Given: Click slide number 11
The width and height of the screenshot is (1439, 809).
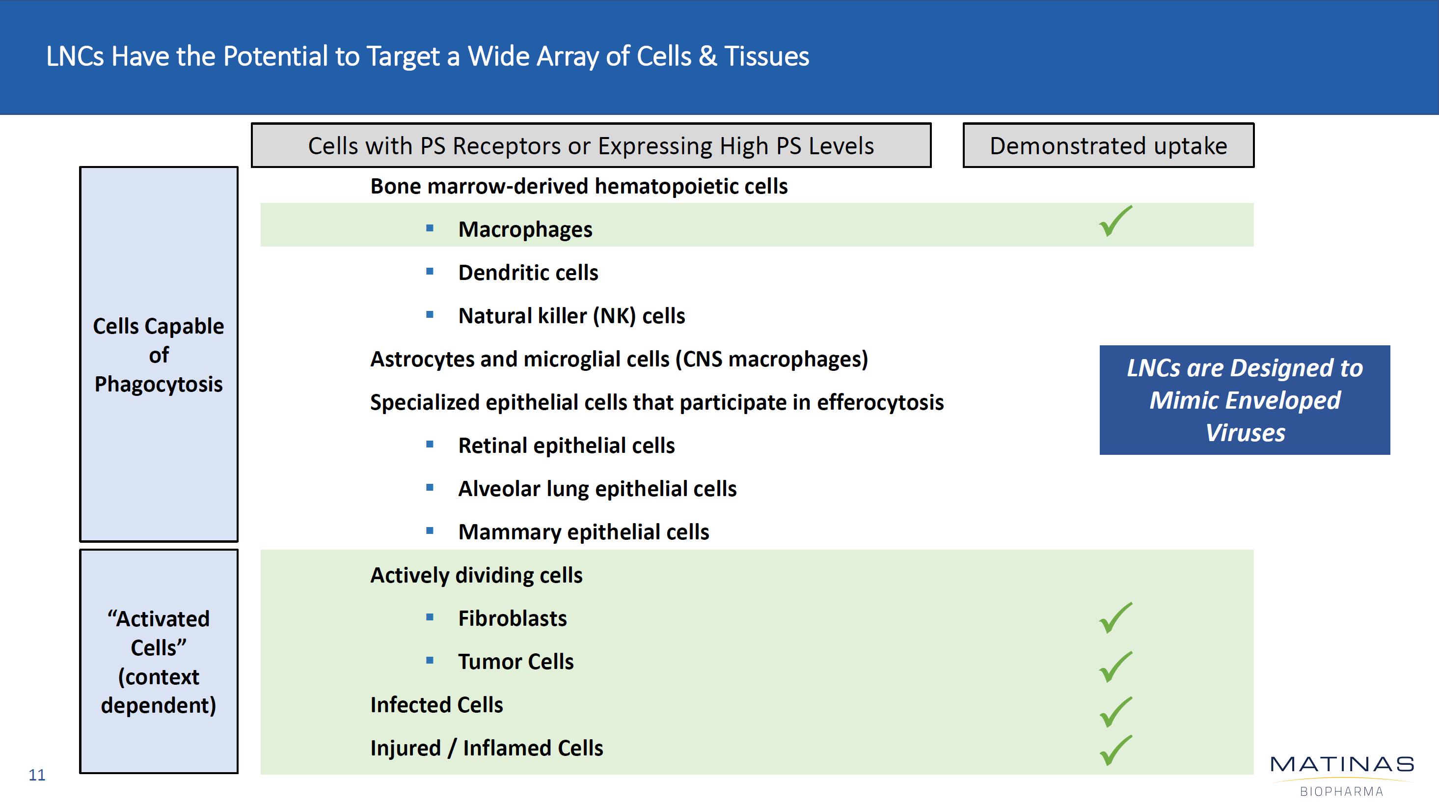Looking at the screenshot, I should coord(37,775).
